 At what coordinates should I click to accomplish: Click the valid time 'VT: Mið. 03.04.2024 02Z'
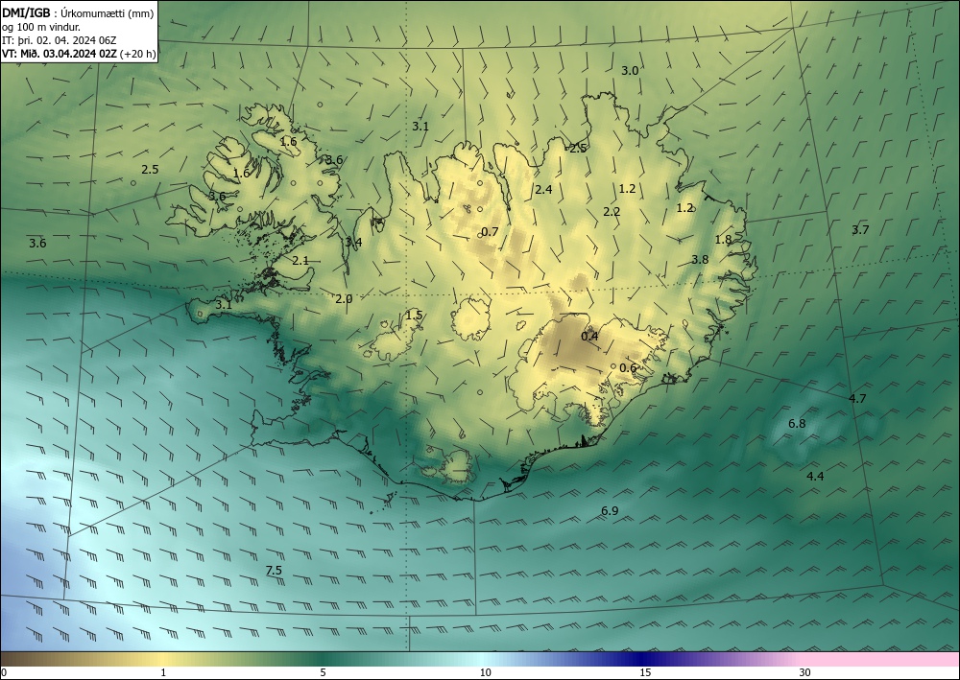coord(60,53)
